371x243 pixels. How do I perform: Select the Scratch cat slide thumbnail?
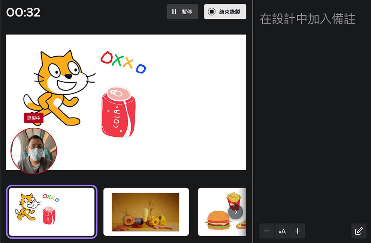pos(52,212)
